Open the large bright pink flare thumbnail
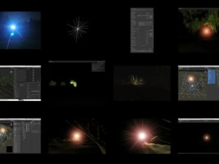219x164 pixels. click(x=142, y=136)
